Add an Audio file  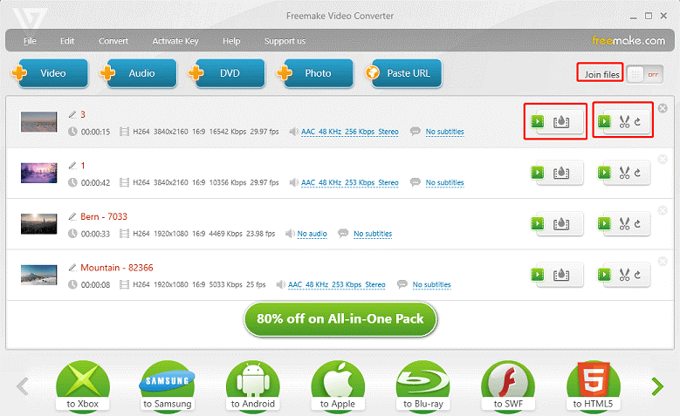click(x=138, y=73)
